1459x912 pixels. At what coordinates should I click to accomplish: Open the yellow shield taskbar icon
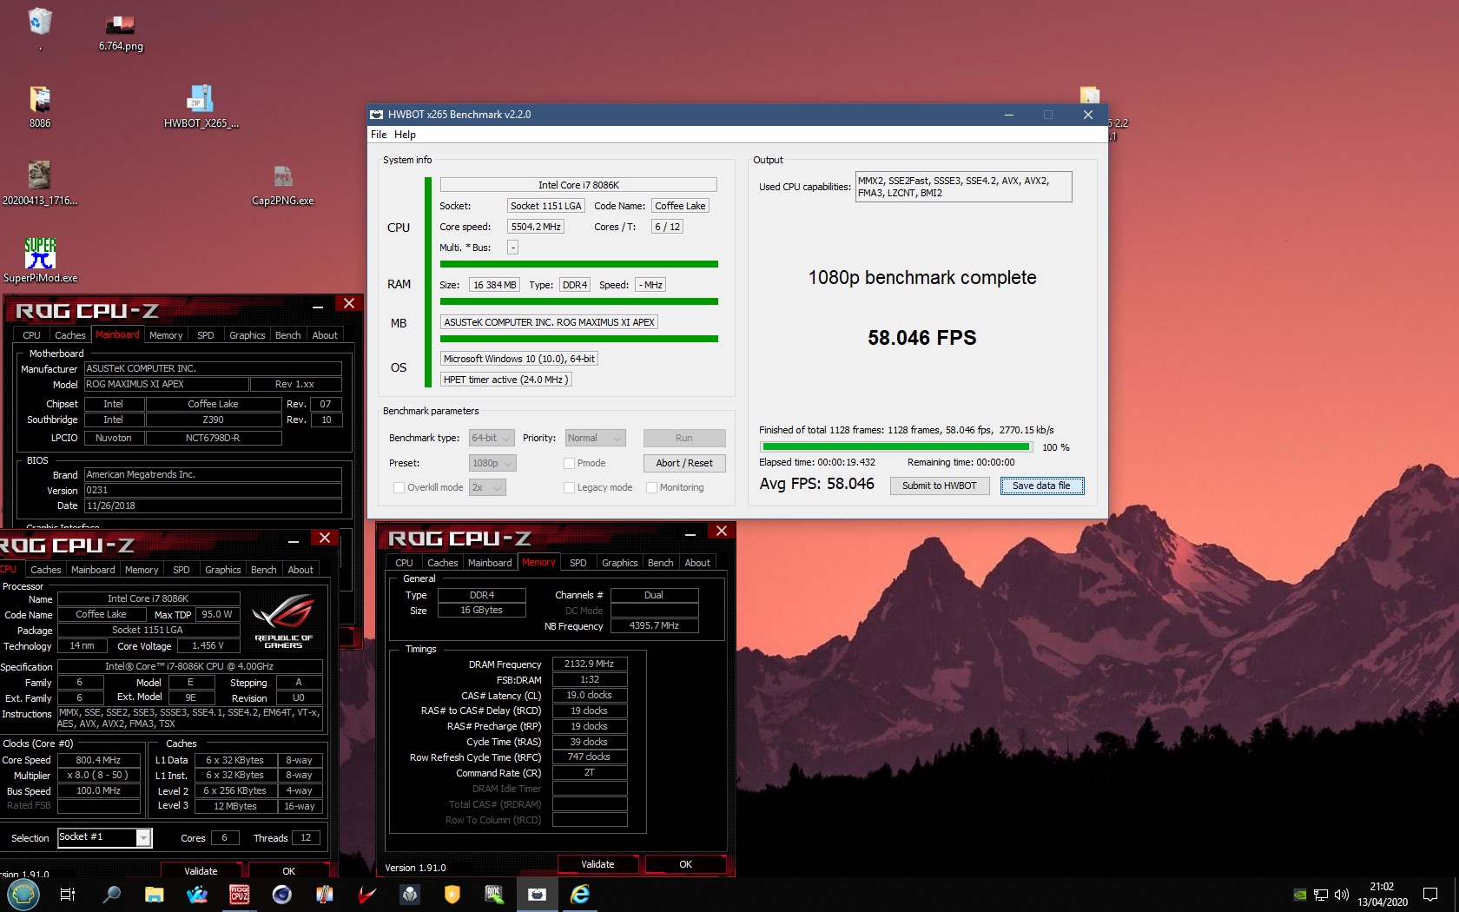pyautogui.click(x=452, y=894)
